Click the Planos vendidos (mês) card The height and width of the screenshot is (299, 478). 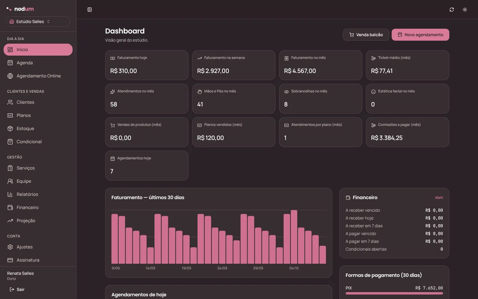point(234,132)
